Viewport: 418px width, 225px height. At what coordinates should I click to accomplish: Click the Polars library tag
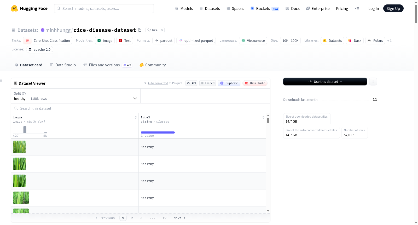(x=375, y=41)
